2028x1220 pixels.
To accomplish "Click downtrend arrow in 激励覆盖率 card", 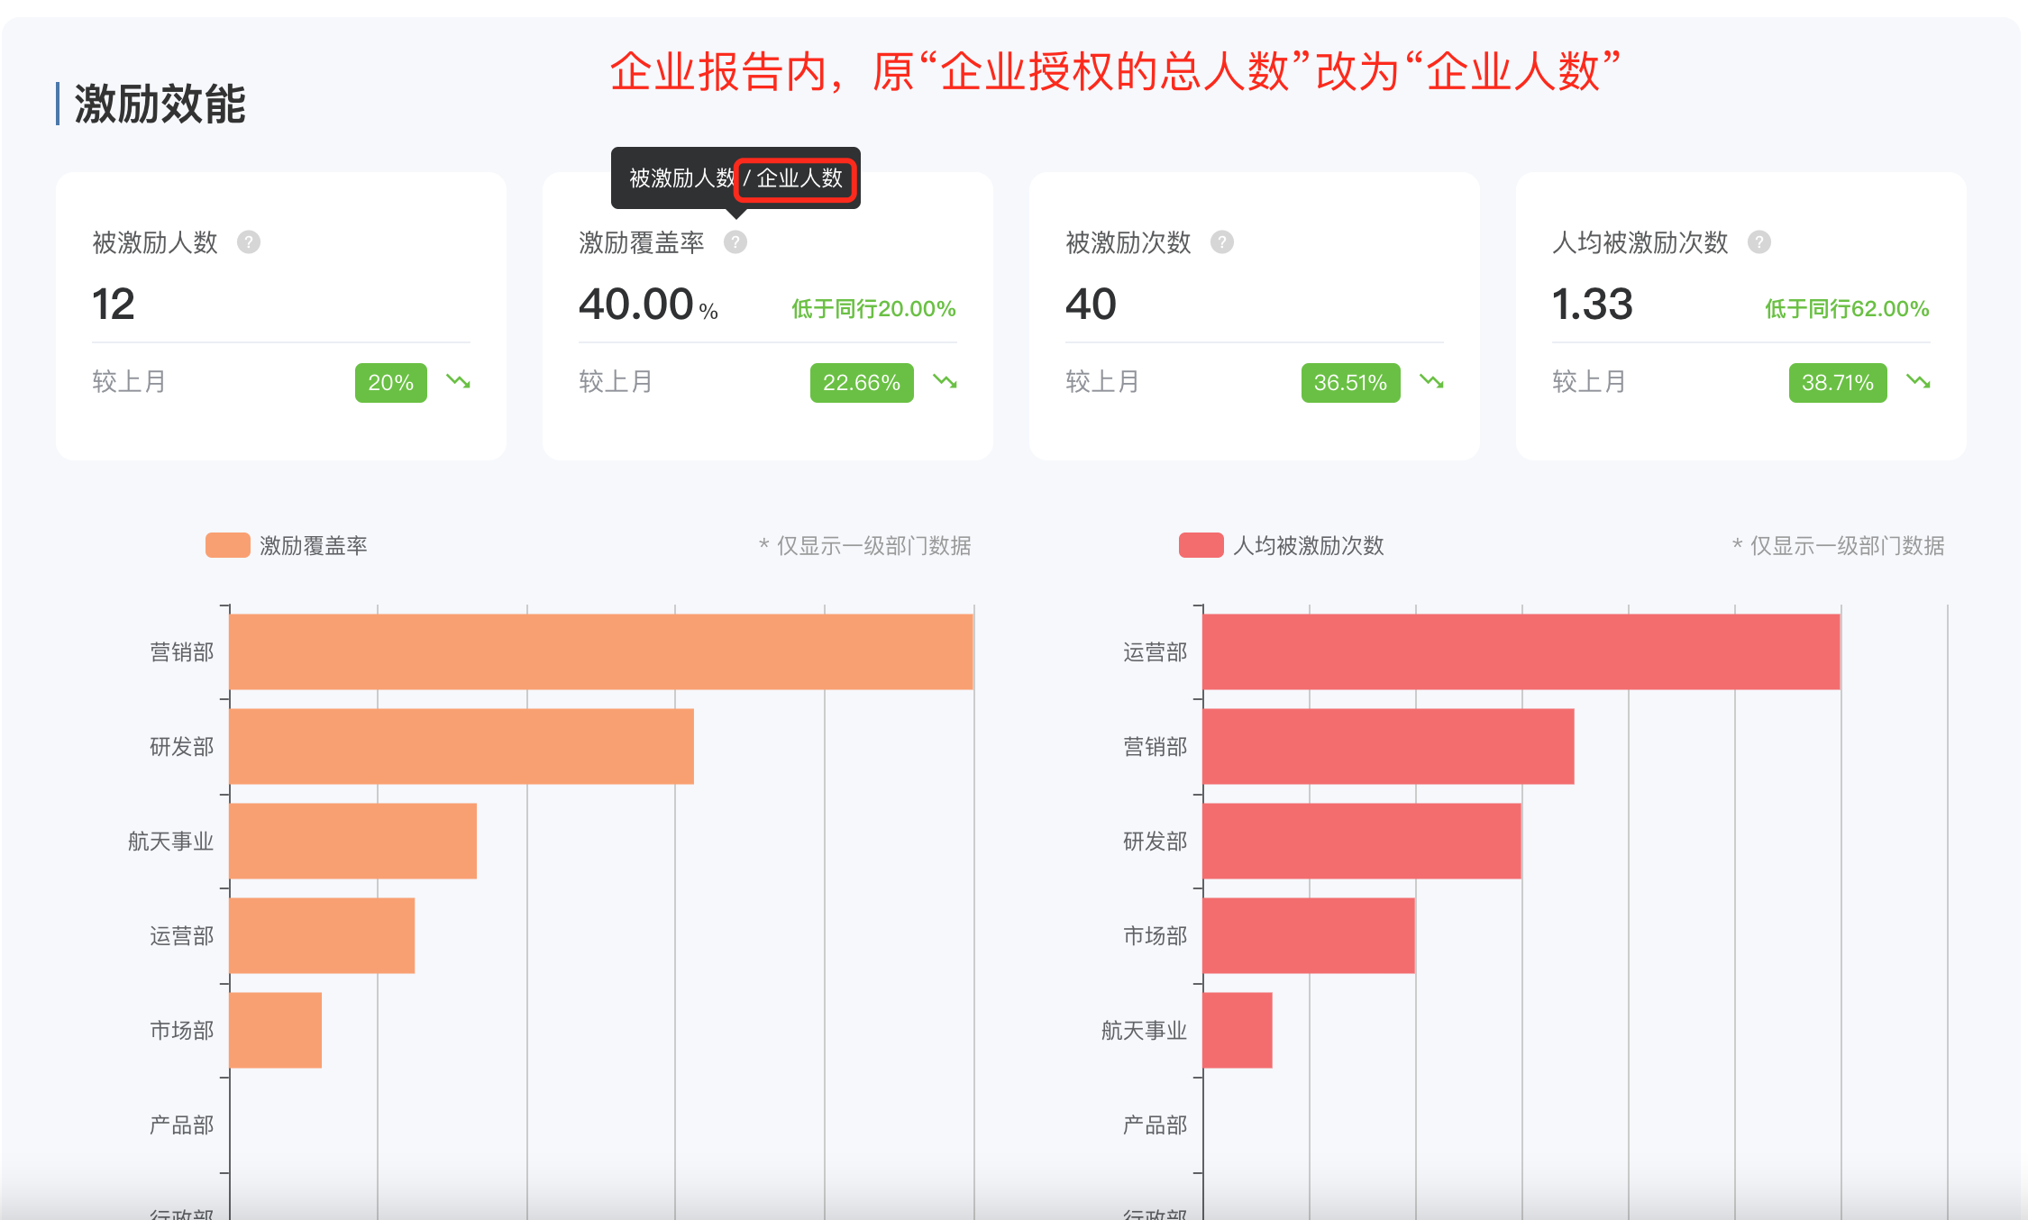I will tap(945, 382).
